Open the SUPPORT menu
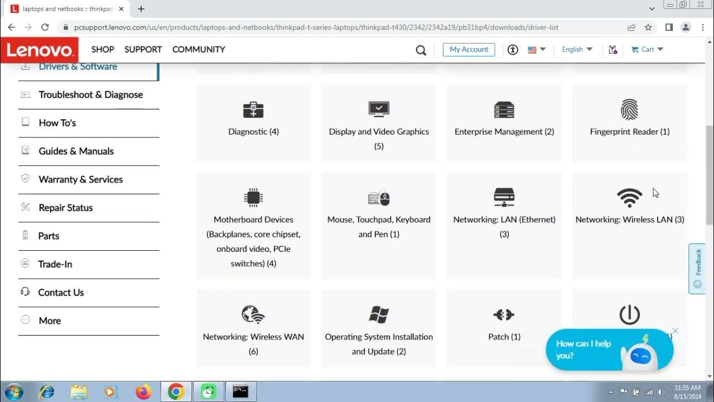Image resolution: width=714 pixels, height=402 pixels. [143, 50]
